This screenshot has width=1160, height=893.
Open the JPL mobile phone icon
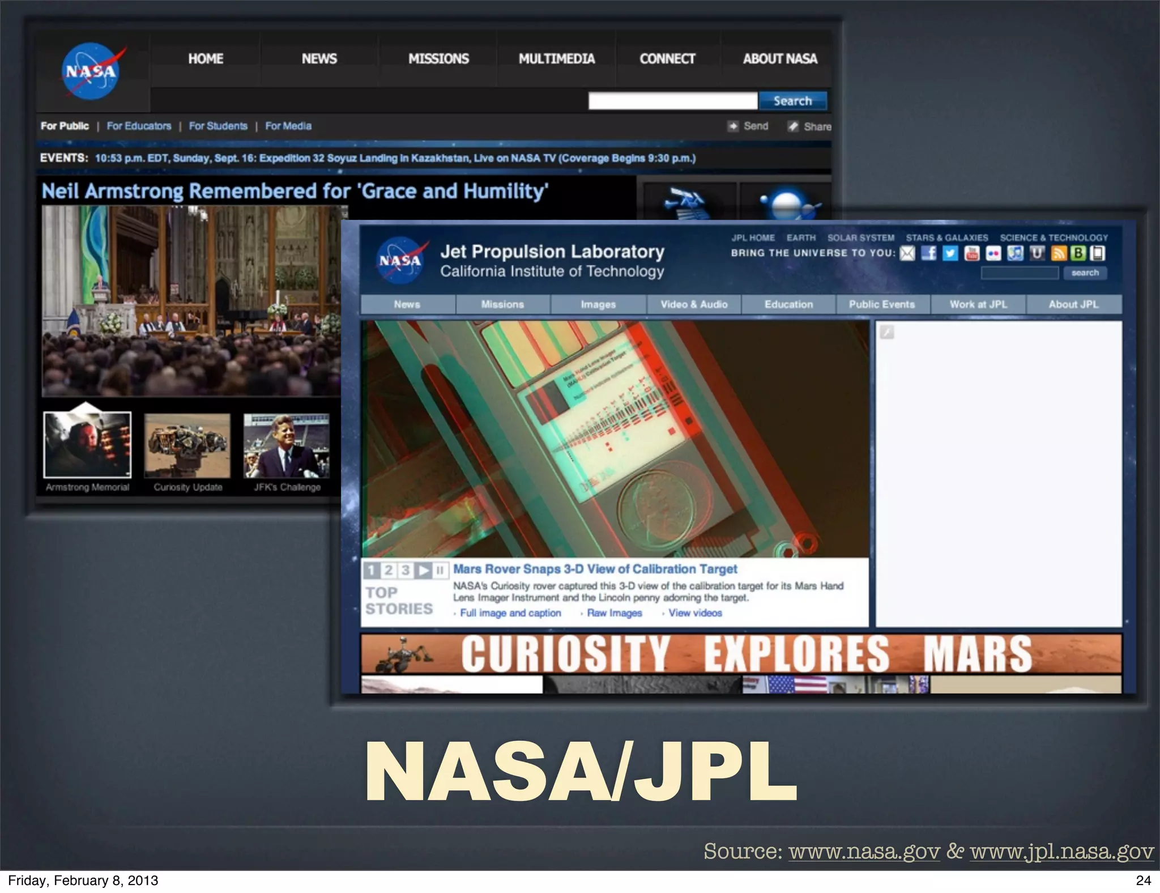tap(1098, 253)
